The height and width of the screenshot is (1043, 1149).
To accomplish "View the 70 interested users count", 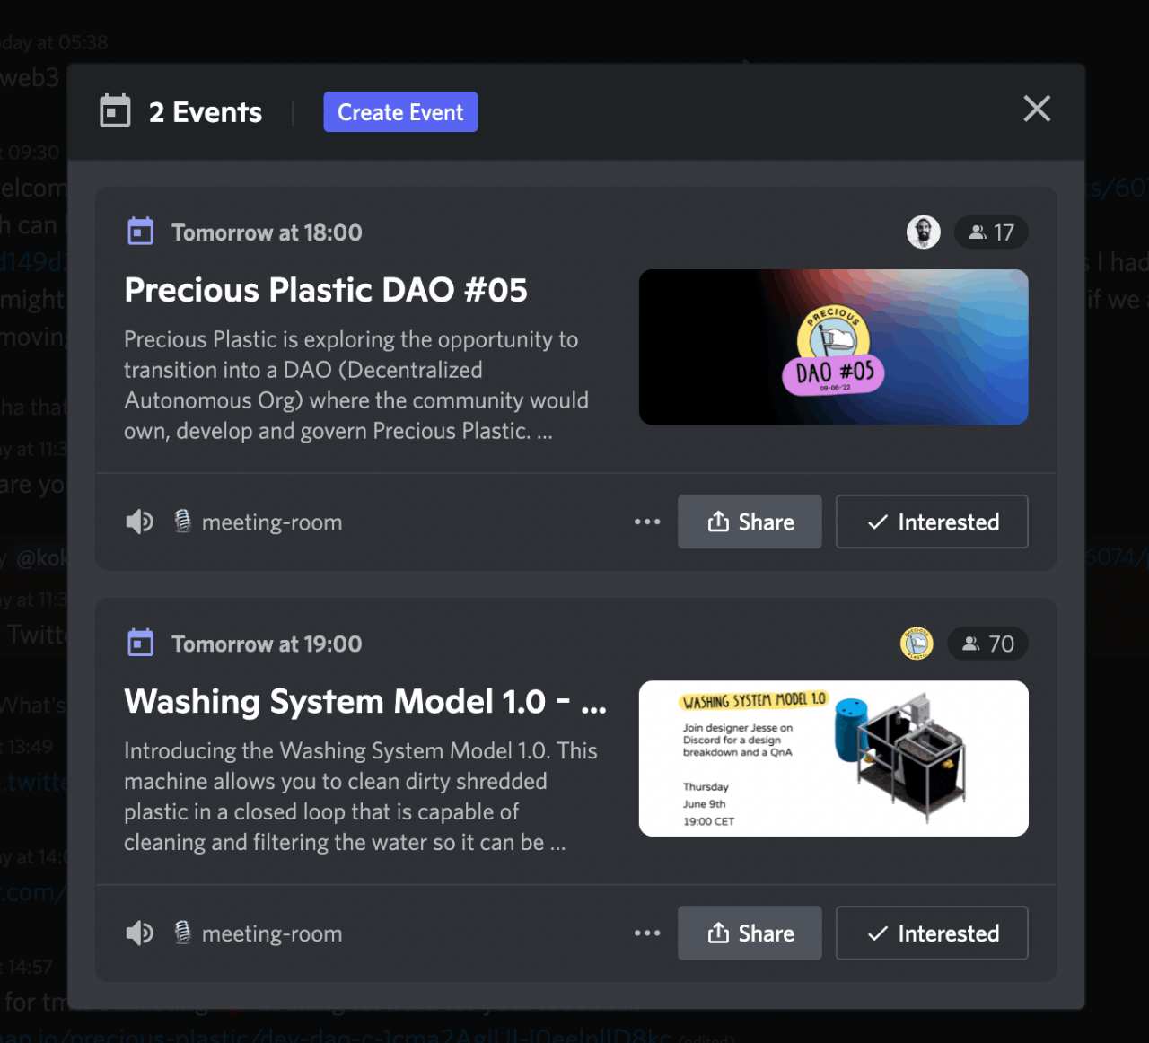I will click(x=987, y=644).
